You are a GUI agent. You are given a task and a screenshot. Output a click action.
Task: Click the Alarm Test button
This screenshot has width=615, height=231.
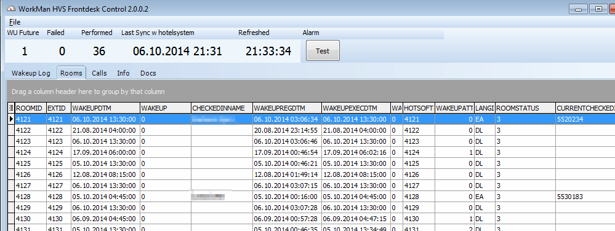[x=323, y=51]
